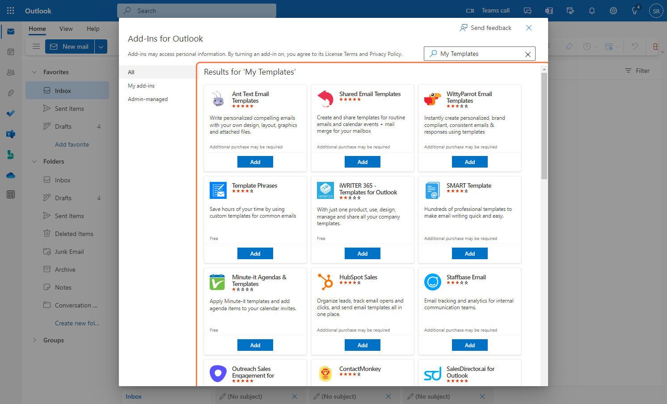Close the Add-Ins for Outlook dialog
This screenshot has height=404, width=667.
click(529, 28)
